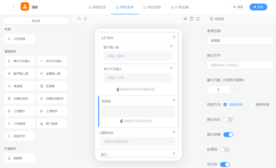Select the 多选框 component
The width and height of the screenshot is (276, 168).
52,86
